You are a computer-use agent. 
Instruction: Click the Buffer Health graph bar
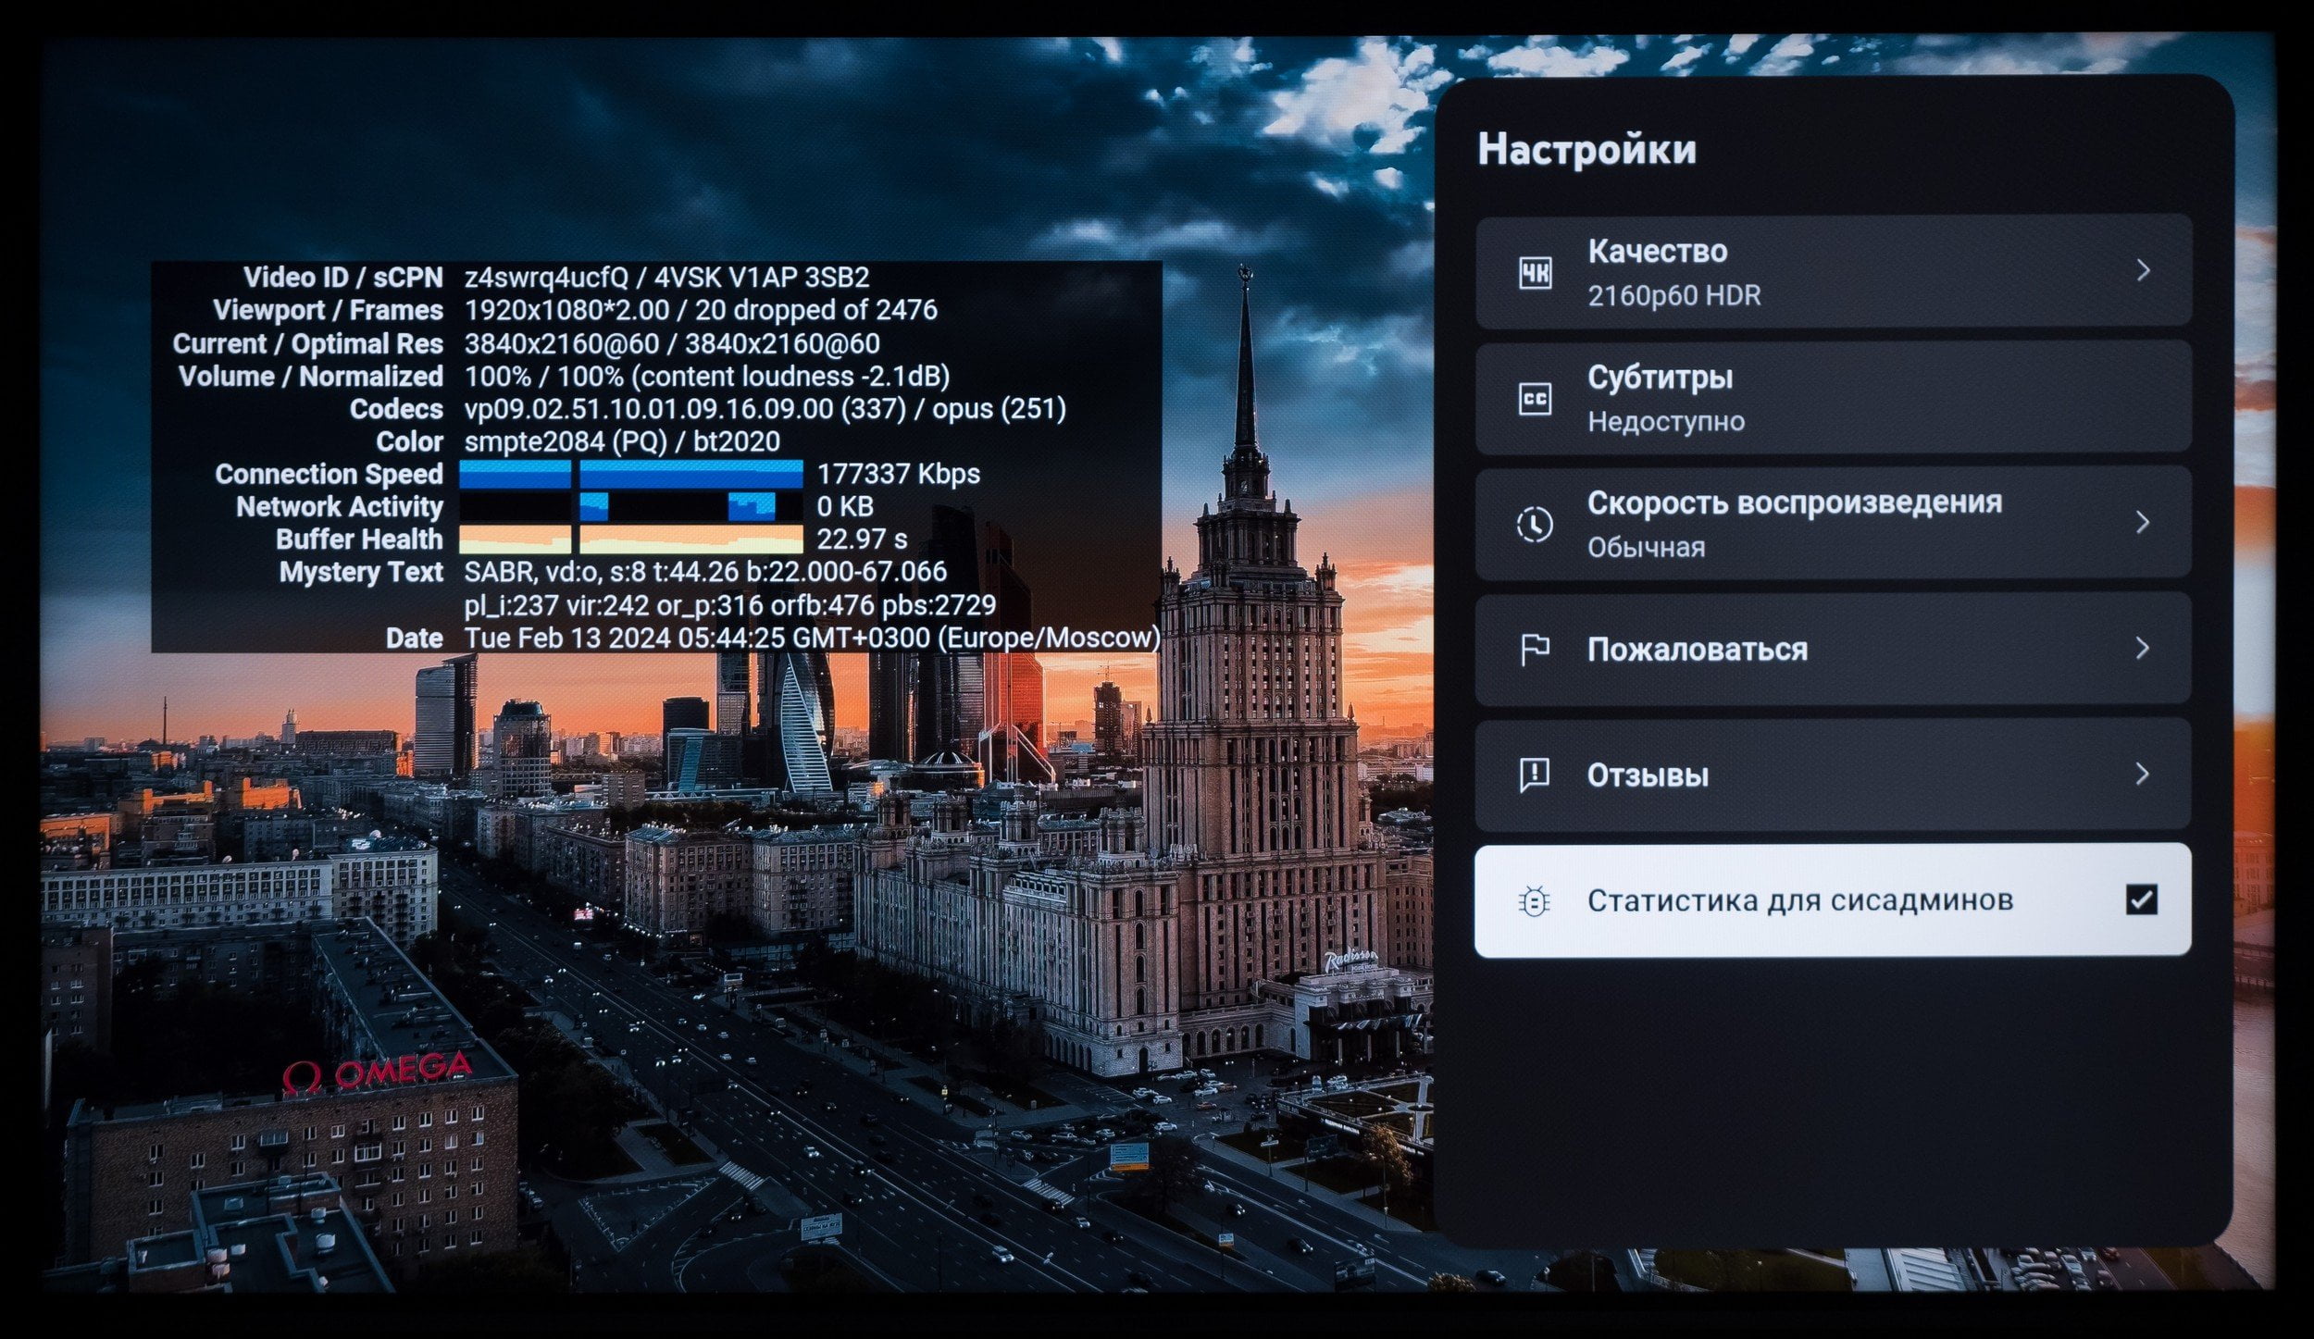point(631,539)
